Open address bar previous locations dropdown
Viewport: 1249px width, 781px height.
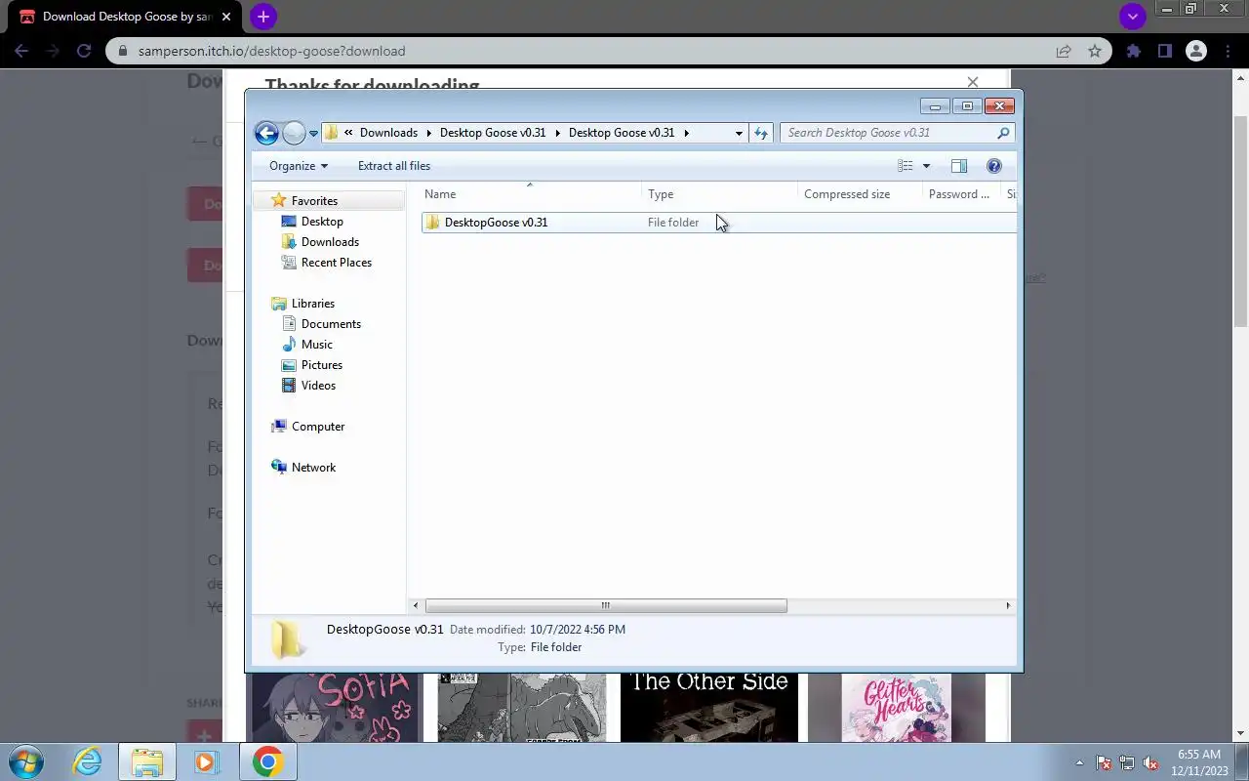pyautogui.click(x=739, y=133)
